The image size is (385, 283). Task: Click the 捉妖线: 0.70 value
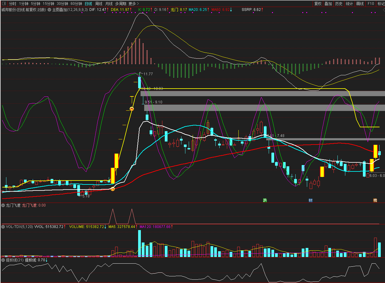tap(35, 260)
